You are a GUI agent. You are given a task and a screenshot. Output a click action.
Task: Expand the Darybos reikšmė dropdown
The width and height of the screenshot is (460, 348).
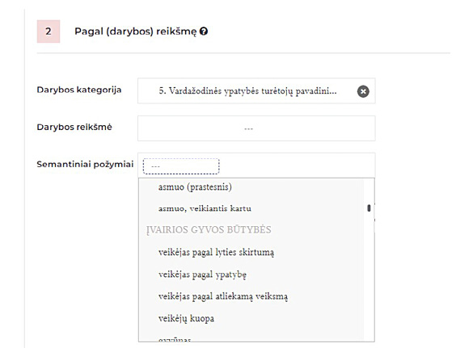click(256, 128)
